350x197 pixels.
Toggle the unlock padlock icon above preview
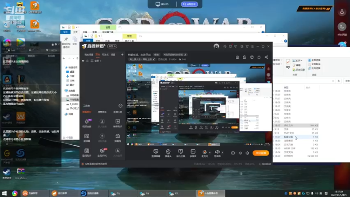coord(245,57)
